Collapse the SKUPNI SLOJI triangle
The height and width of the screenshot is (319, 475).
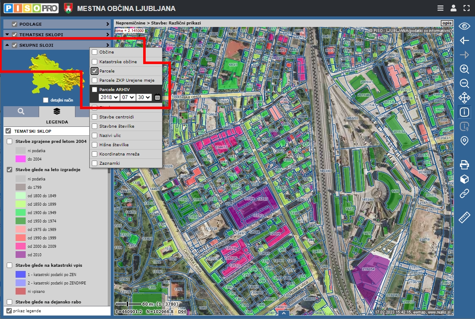point(7,45)
